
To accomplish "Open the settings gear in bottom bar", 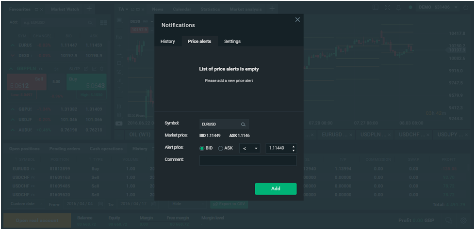I will point(463,221).
